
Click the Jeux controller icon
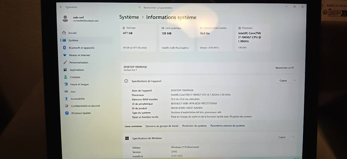click(x=66, y=91)
